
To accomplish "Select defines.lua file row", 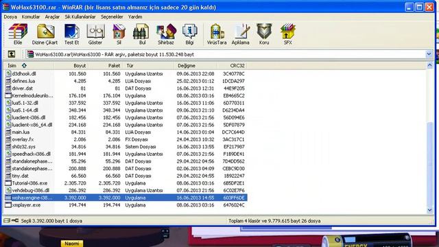I will (x=126, y=81).
